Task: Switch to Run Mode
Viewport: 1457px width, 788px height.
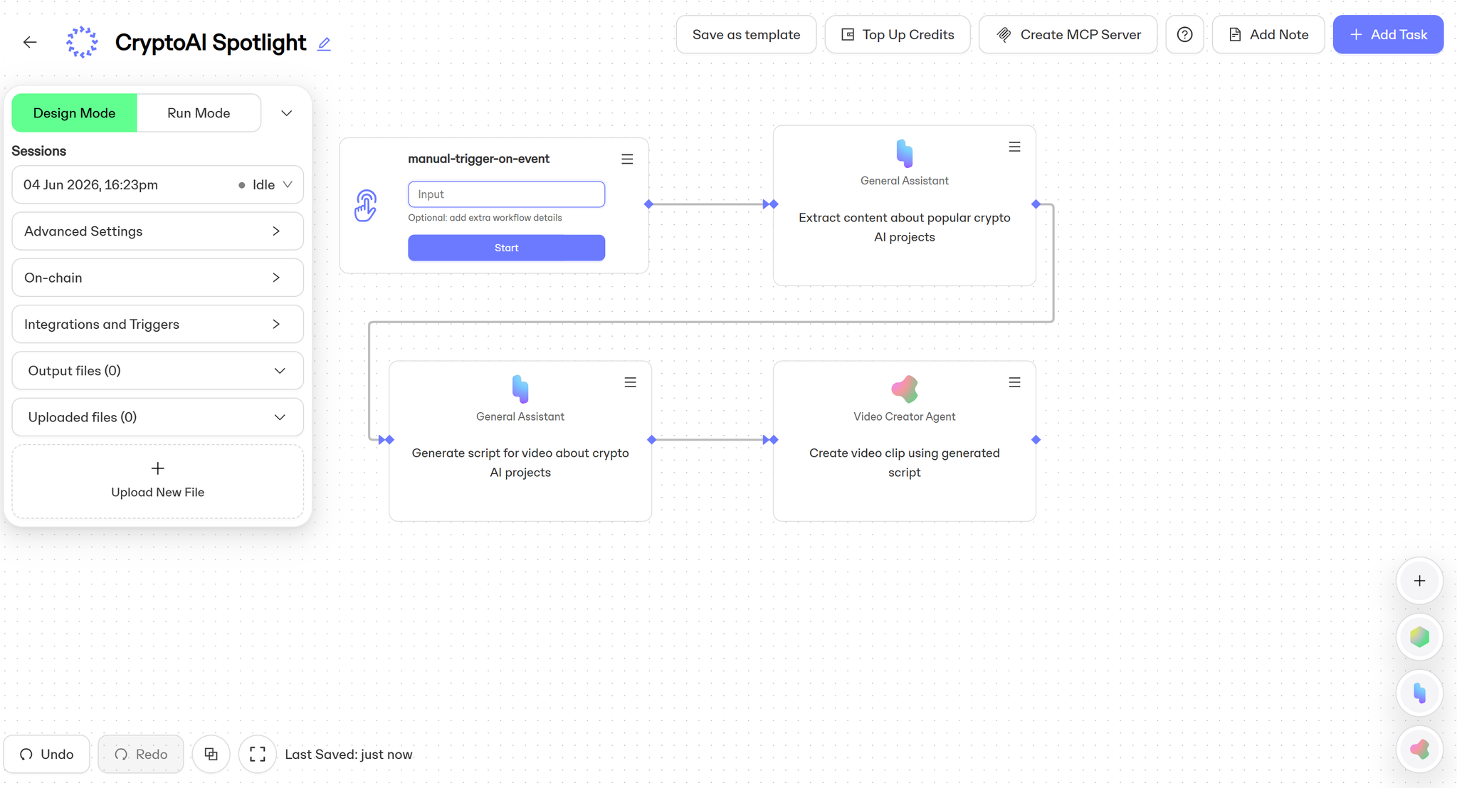Action: (199, 113)
